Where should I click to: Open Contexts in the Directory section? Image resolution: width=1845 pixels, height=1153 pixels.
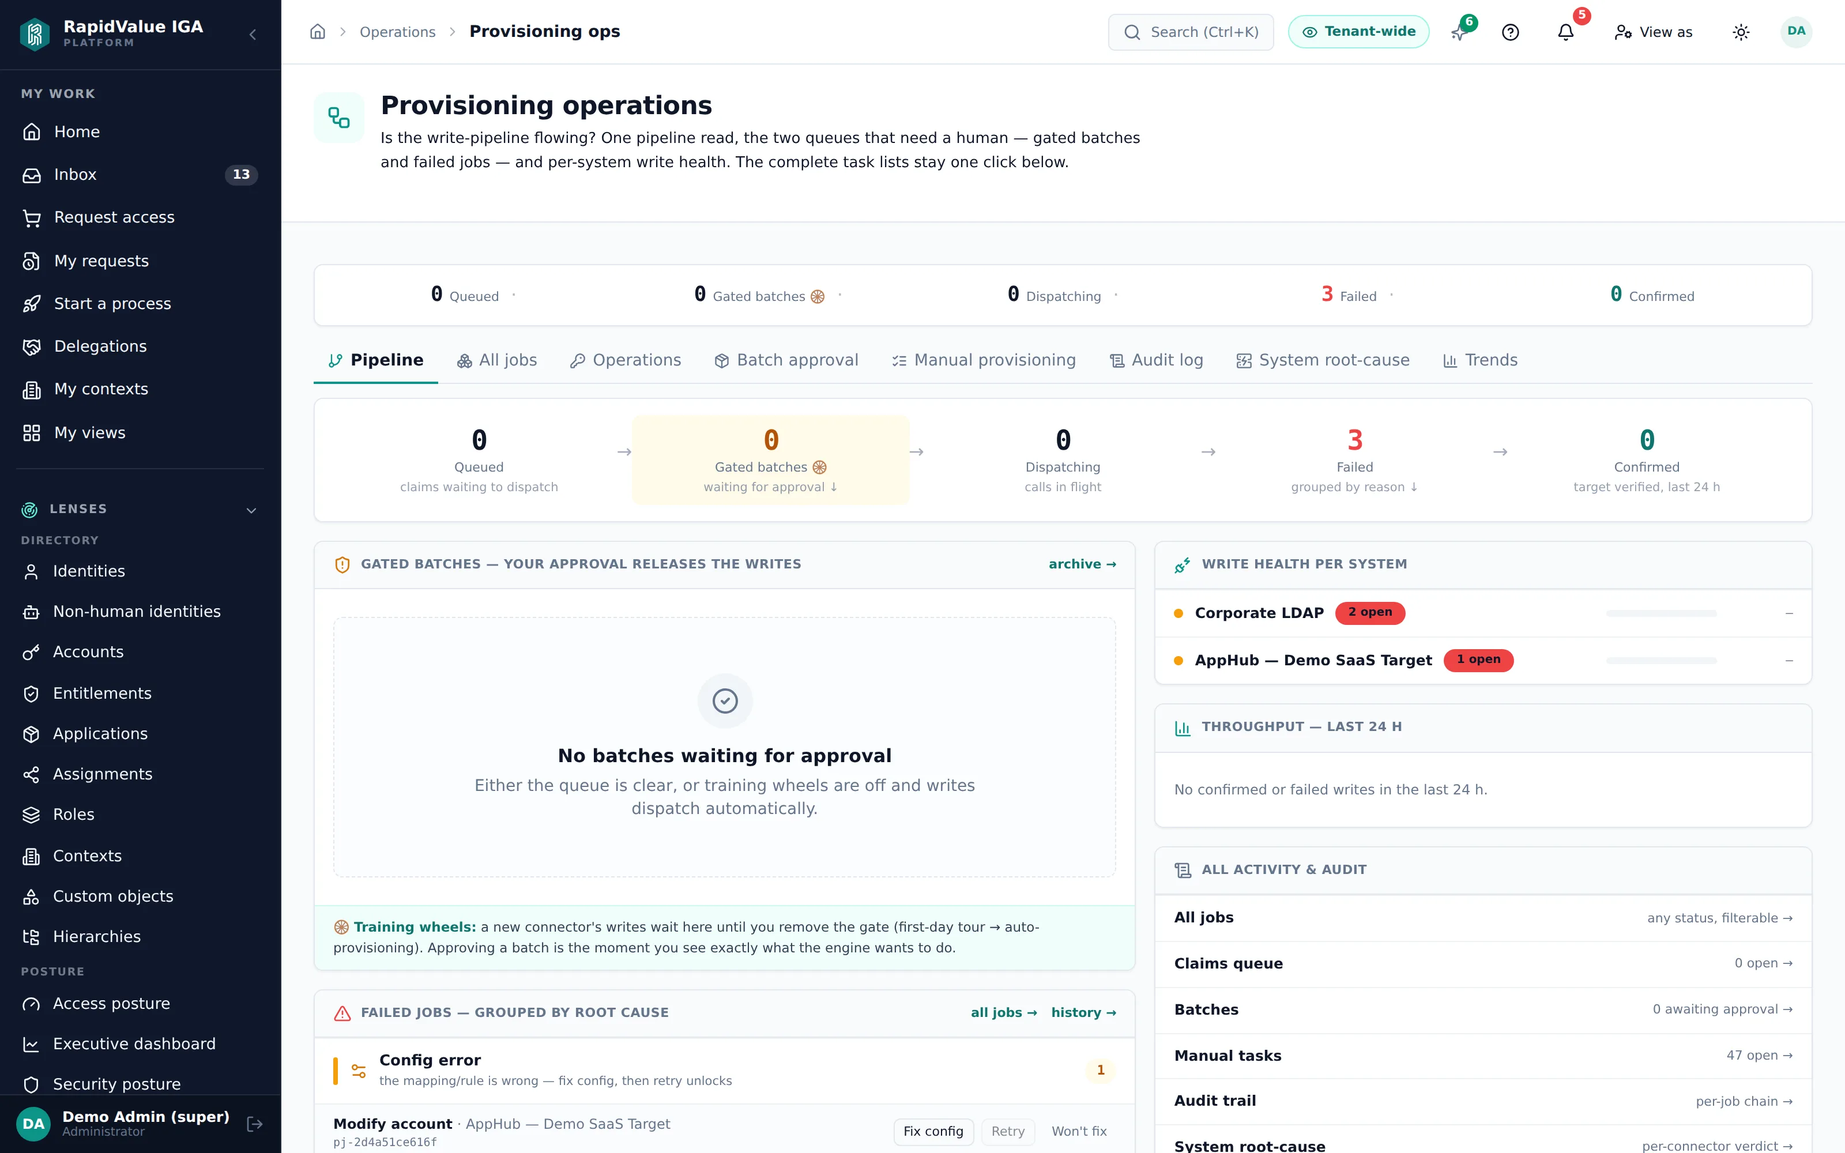point(140,856)
